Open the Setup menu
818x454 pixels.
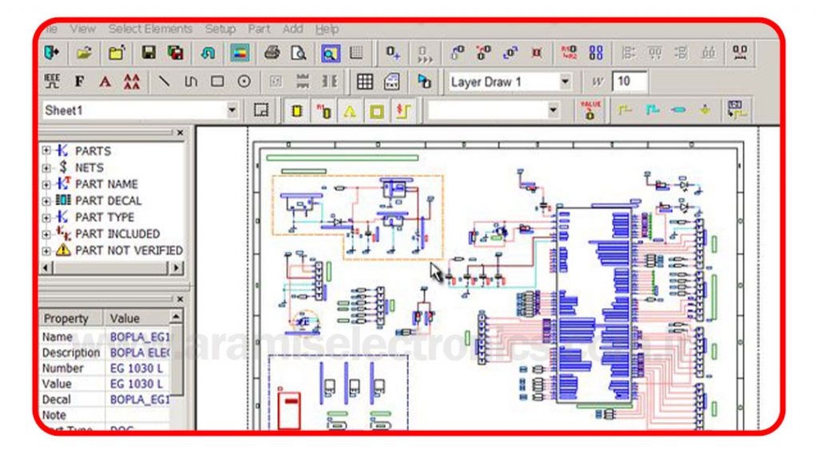[x=220, y=30]
